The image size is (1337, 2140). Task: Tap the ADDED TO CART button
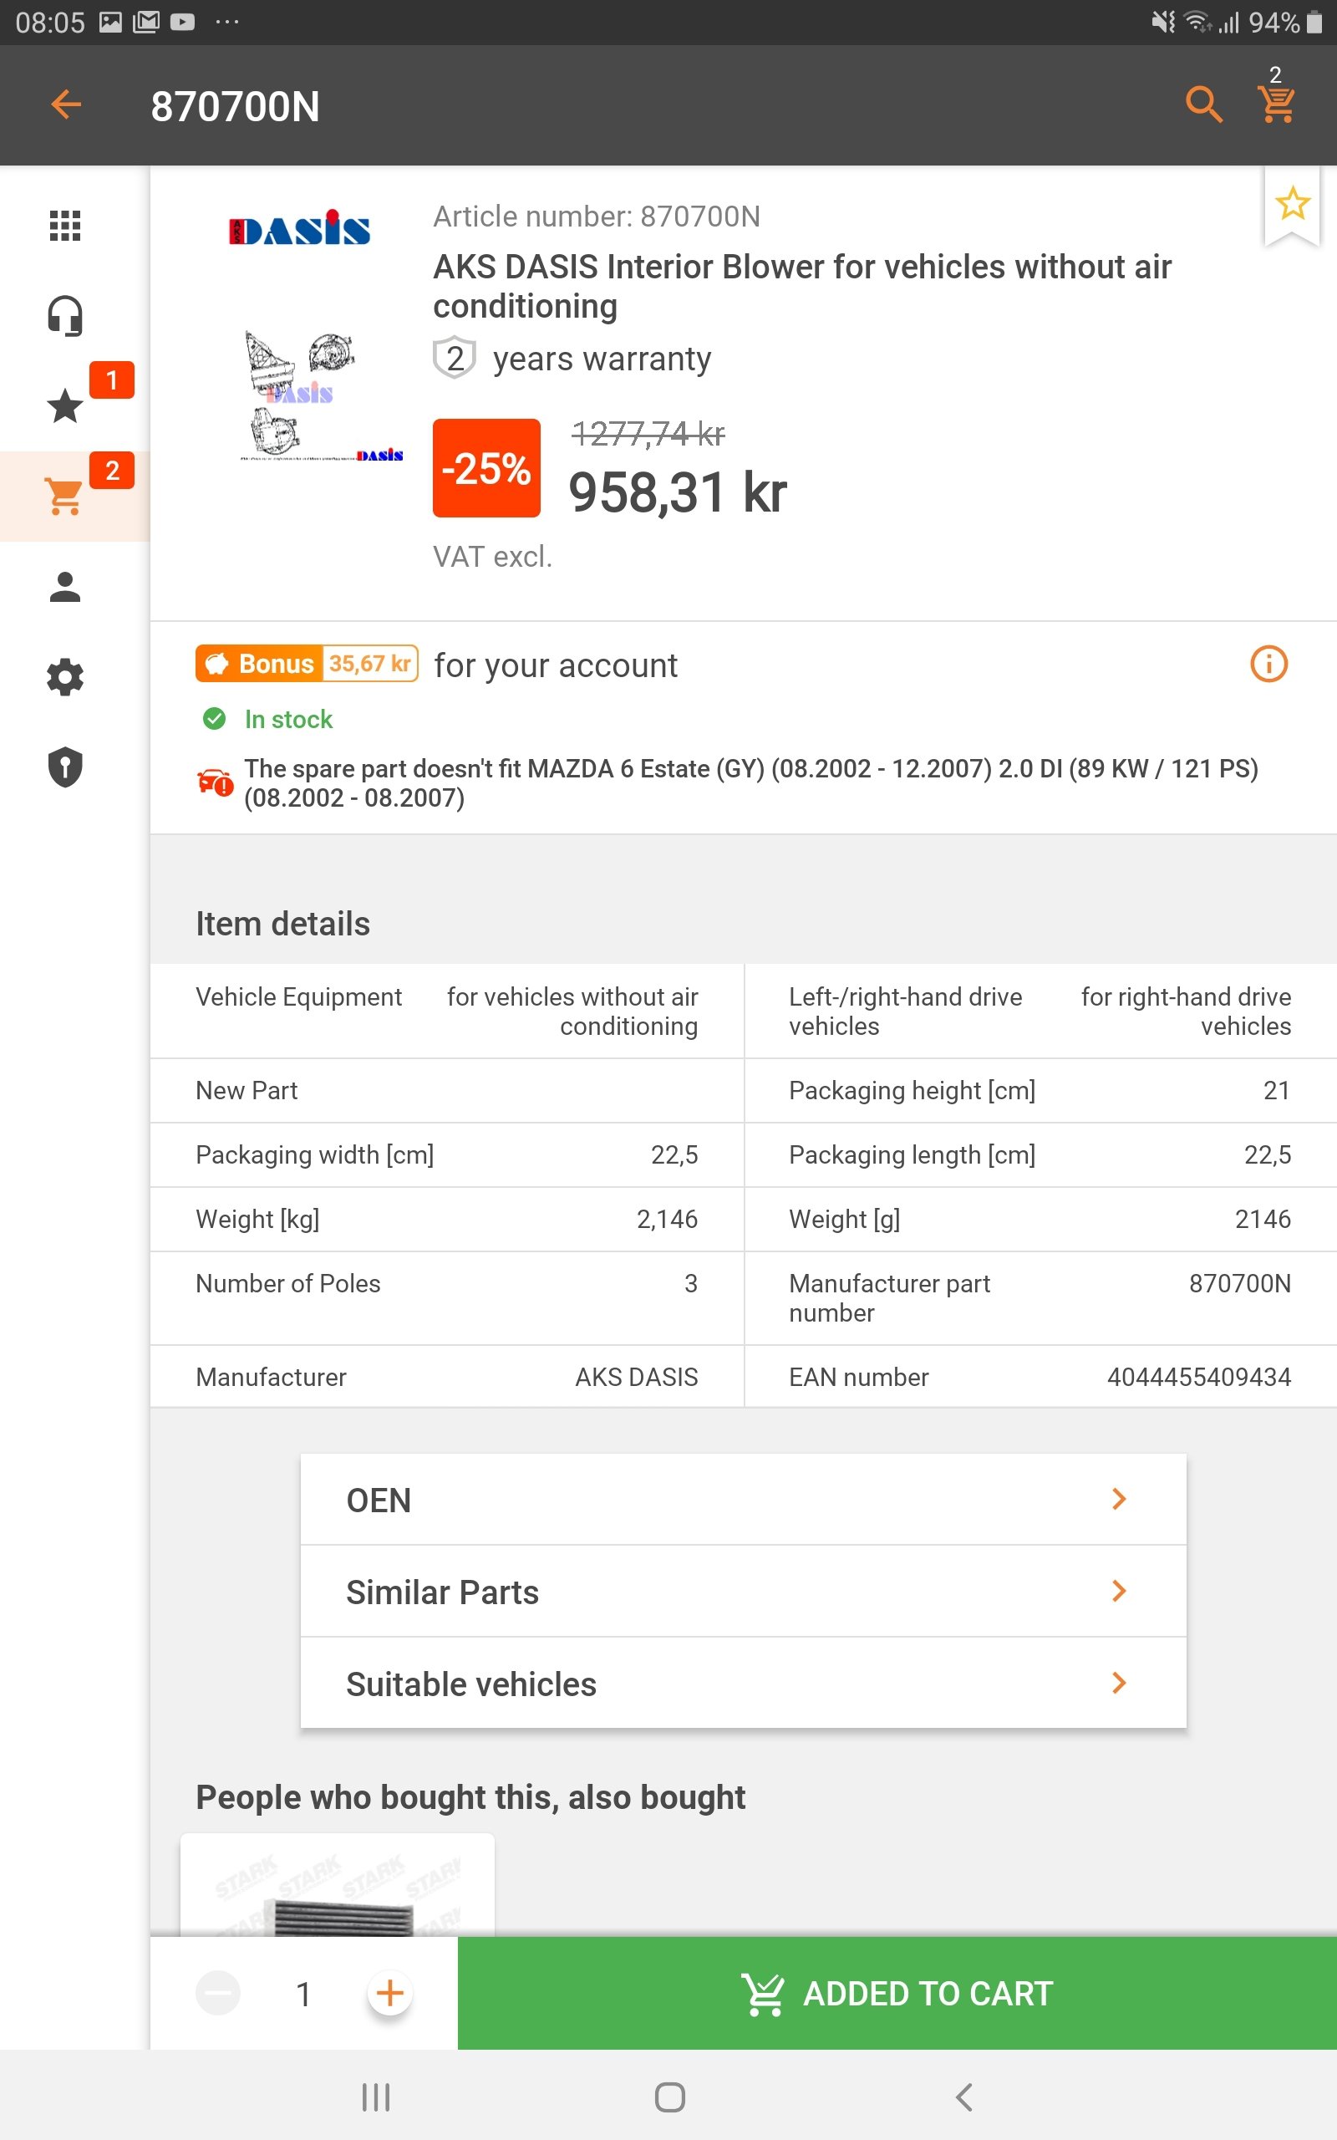(897, 1993)
